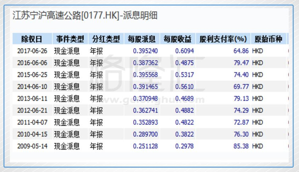Click dividend value 0.362741
The width and height of the screenshot is (299, 172).
click(x=146, y=110)
